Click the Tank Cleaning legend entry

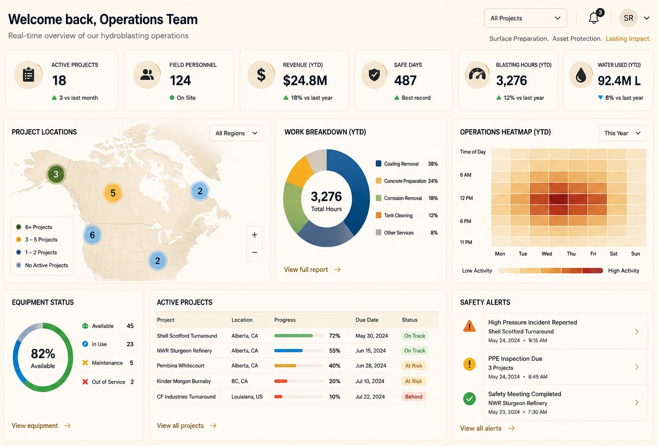point(407,216)
